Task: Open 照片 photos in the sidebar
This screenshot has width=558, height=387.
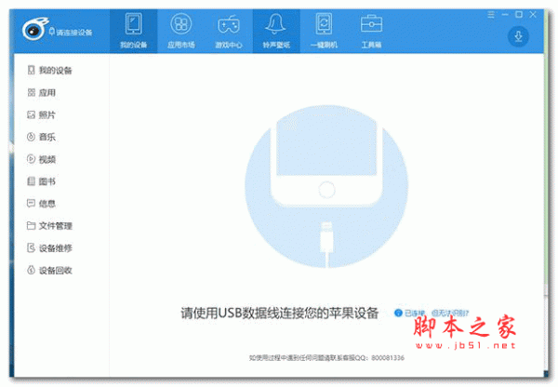Action: click(42, 114)
